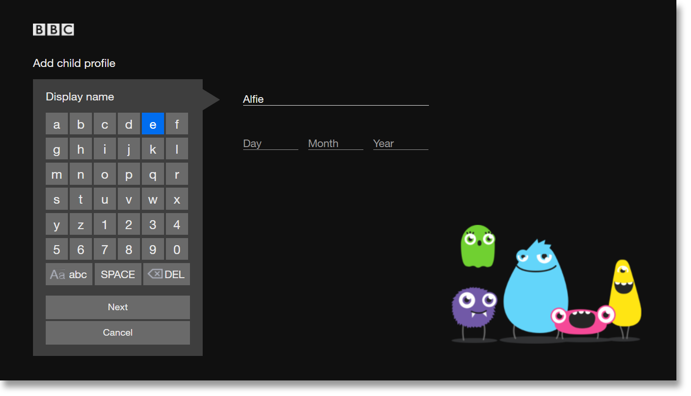Click the Cancel button
Viewport: 691px width, 396px height.
coord(118,333)
